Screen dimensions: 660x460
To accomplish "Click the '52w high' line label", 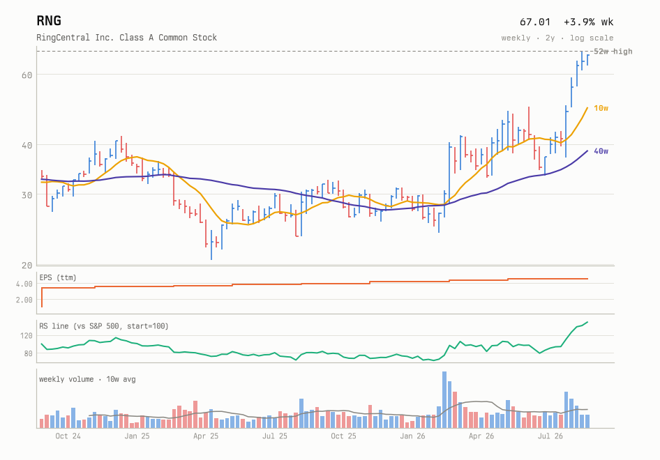I will [x=613, y=52].
